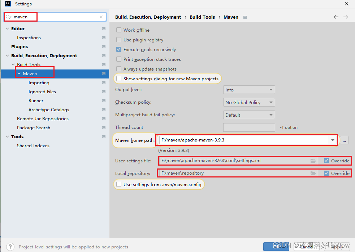Click the Thread count input field

(x=249, y=127)
